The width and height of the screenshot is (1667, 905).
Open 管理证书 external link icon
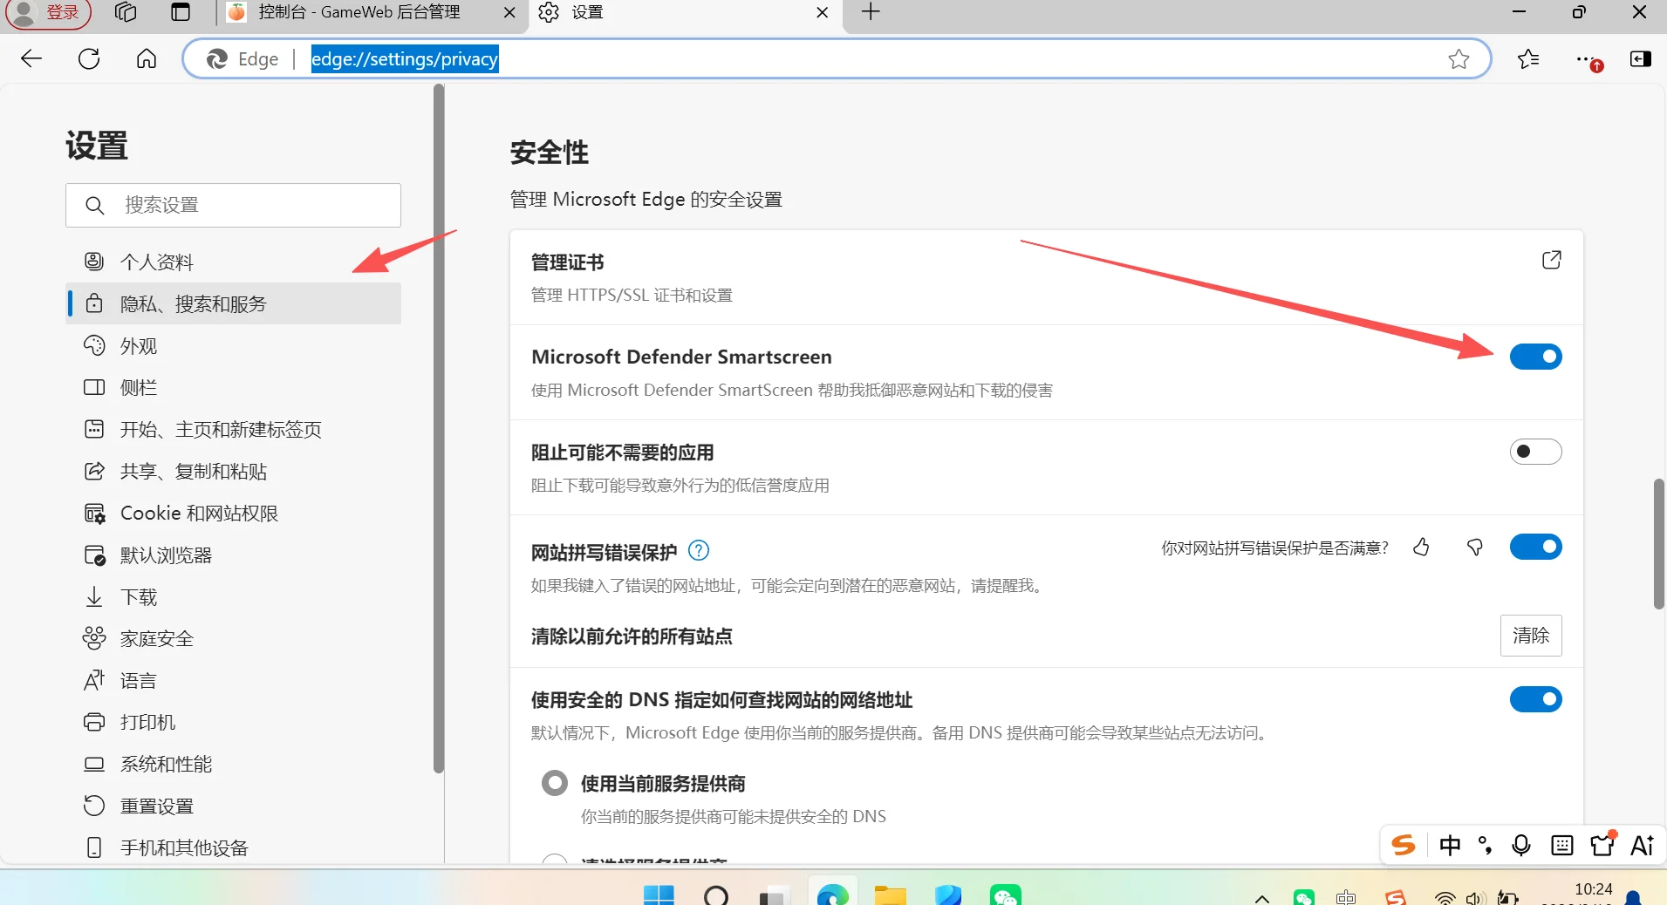(x=1551, y=260)
